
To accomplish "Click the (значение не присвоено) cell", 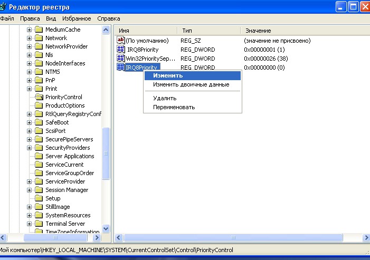I will [x=277, y=41].
